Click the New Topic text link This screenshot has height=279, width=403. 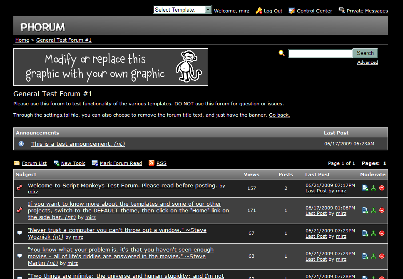pos(73,163)
